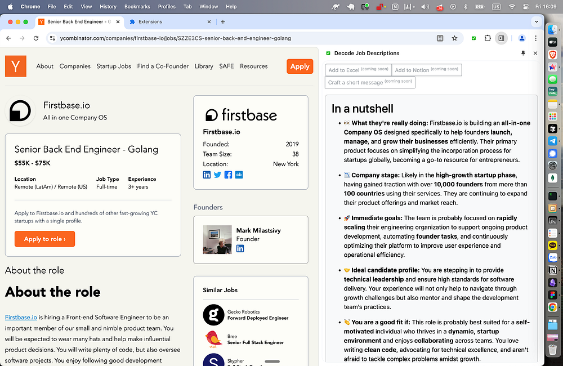The height and width of the screenshot is (366, 563).
Task: Open Wi-Fi status in menu bar
Action: [x=512, y=6]
